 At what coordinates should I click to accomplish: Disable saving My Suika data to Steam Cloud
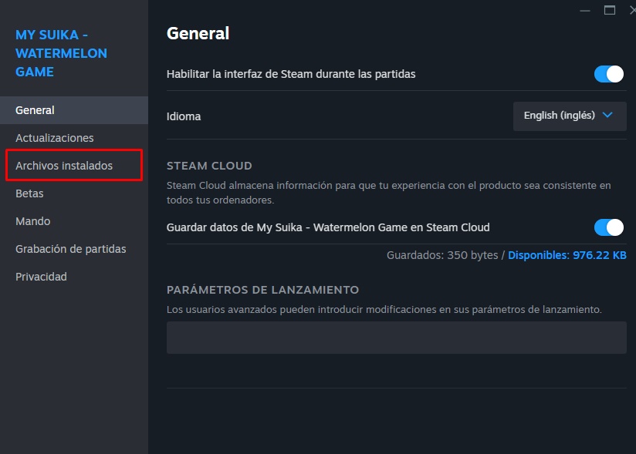pyautogui.click(x=609, y=227)
